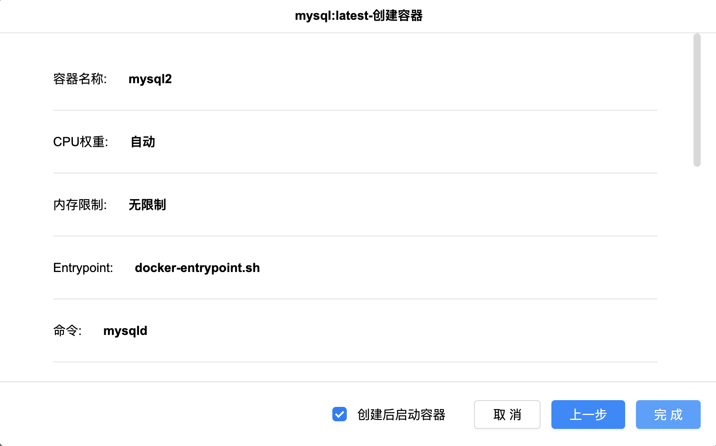Click the 创建后启动容器 label text
This screenshot has height=446, width=716.
(401, 415)
